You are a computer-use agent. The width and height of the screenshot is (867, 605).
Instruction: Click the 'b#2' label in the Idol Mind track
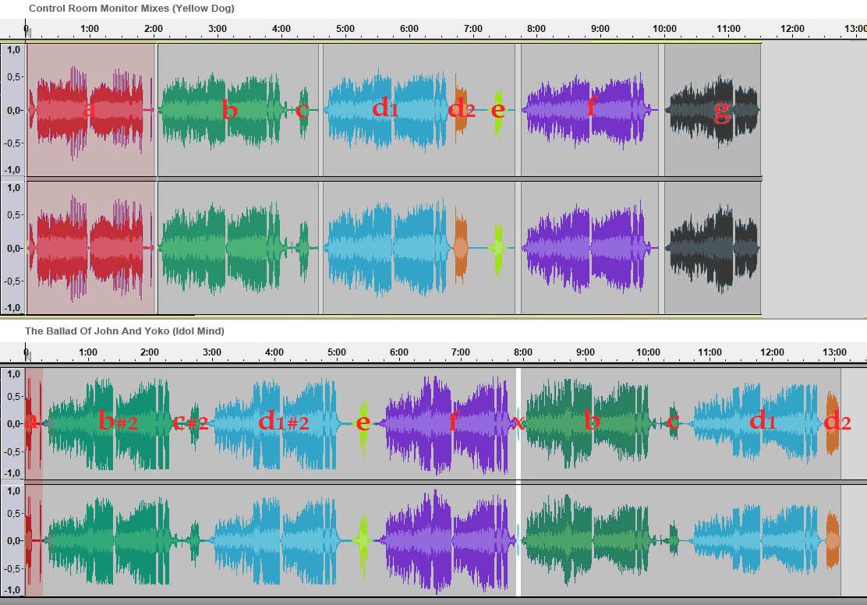click(119, 422)
